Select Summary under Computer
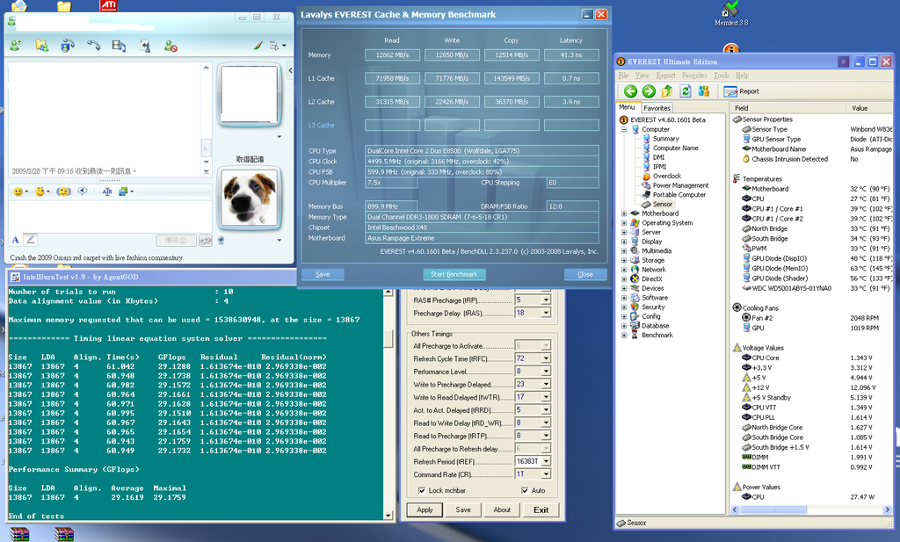 pyautogui.click(x=665, y=139)
